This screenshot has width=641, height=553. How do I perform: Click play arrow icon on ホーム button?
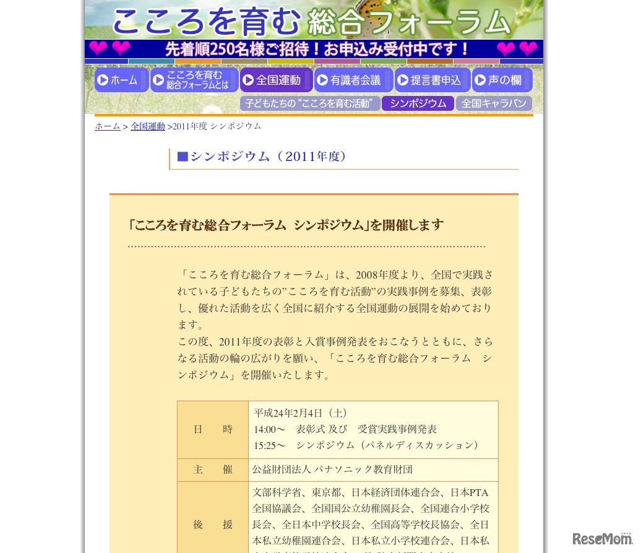(x=103, y=80)
